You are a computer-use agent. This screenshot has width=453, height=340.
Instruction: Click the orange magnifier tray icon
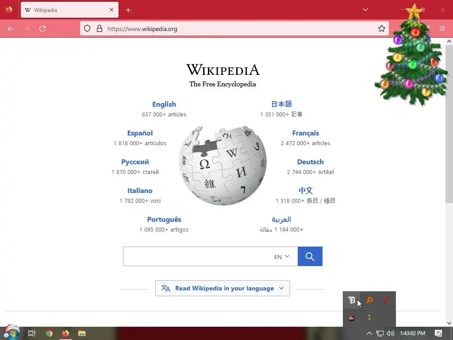[x=369, y=301]
